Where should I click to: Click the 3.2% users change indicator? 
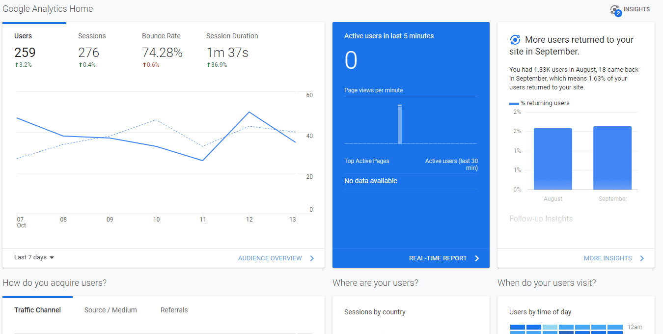tap(23, 65)
